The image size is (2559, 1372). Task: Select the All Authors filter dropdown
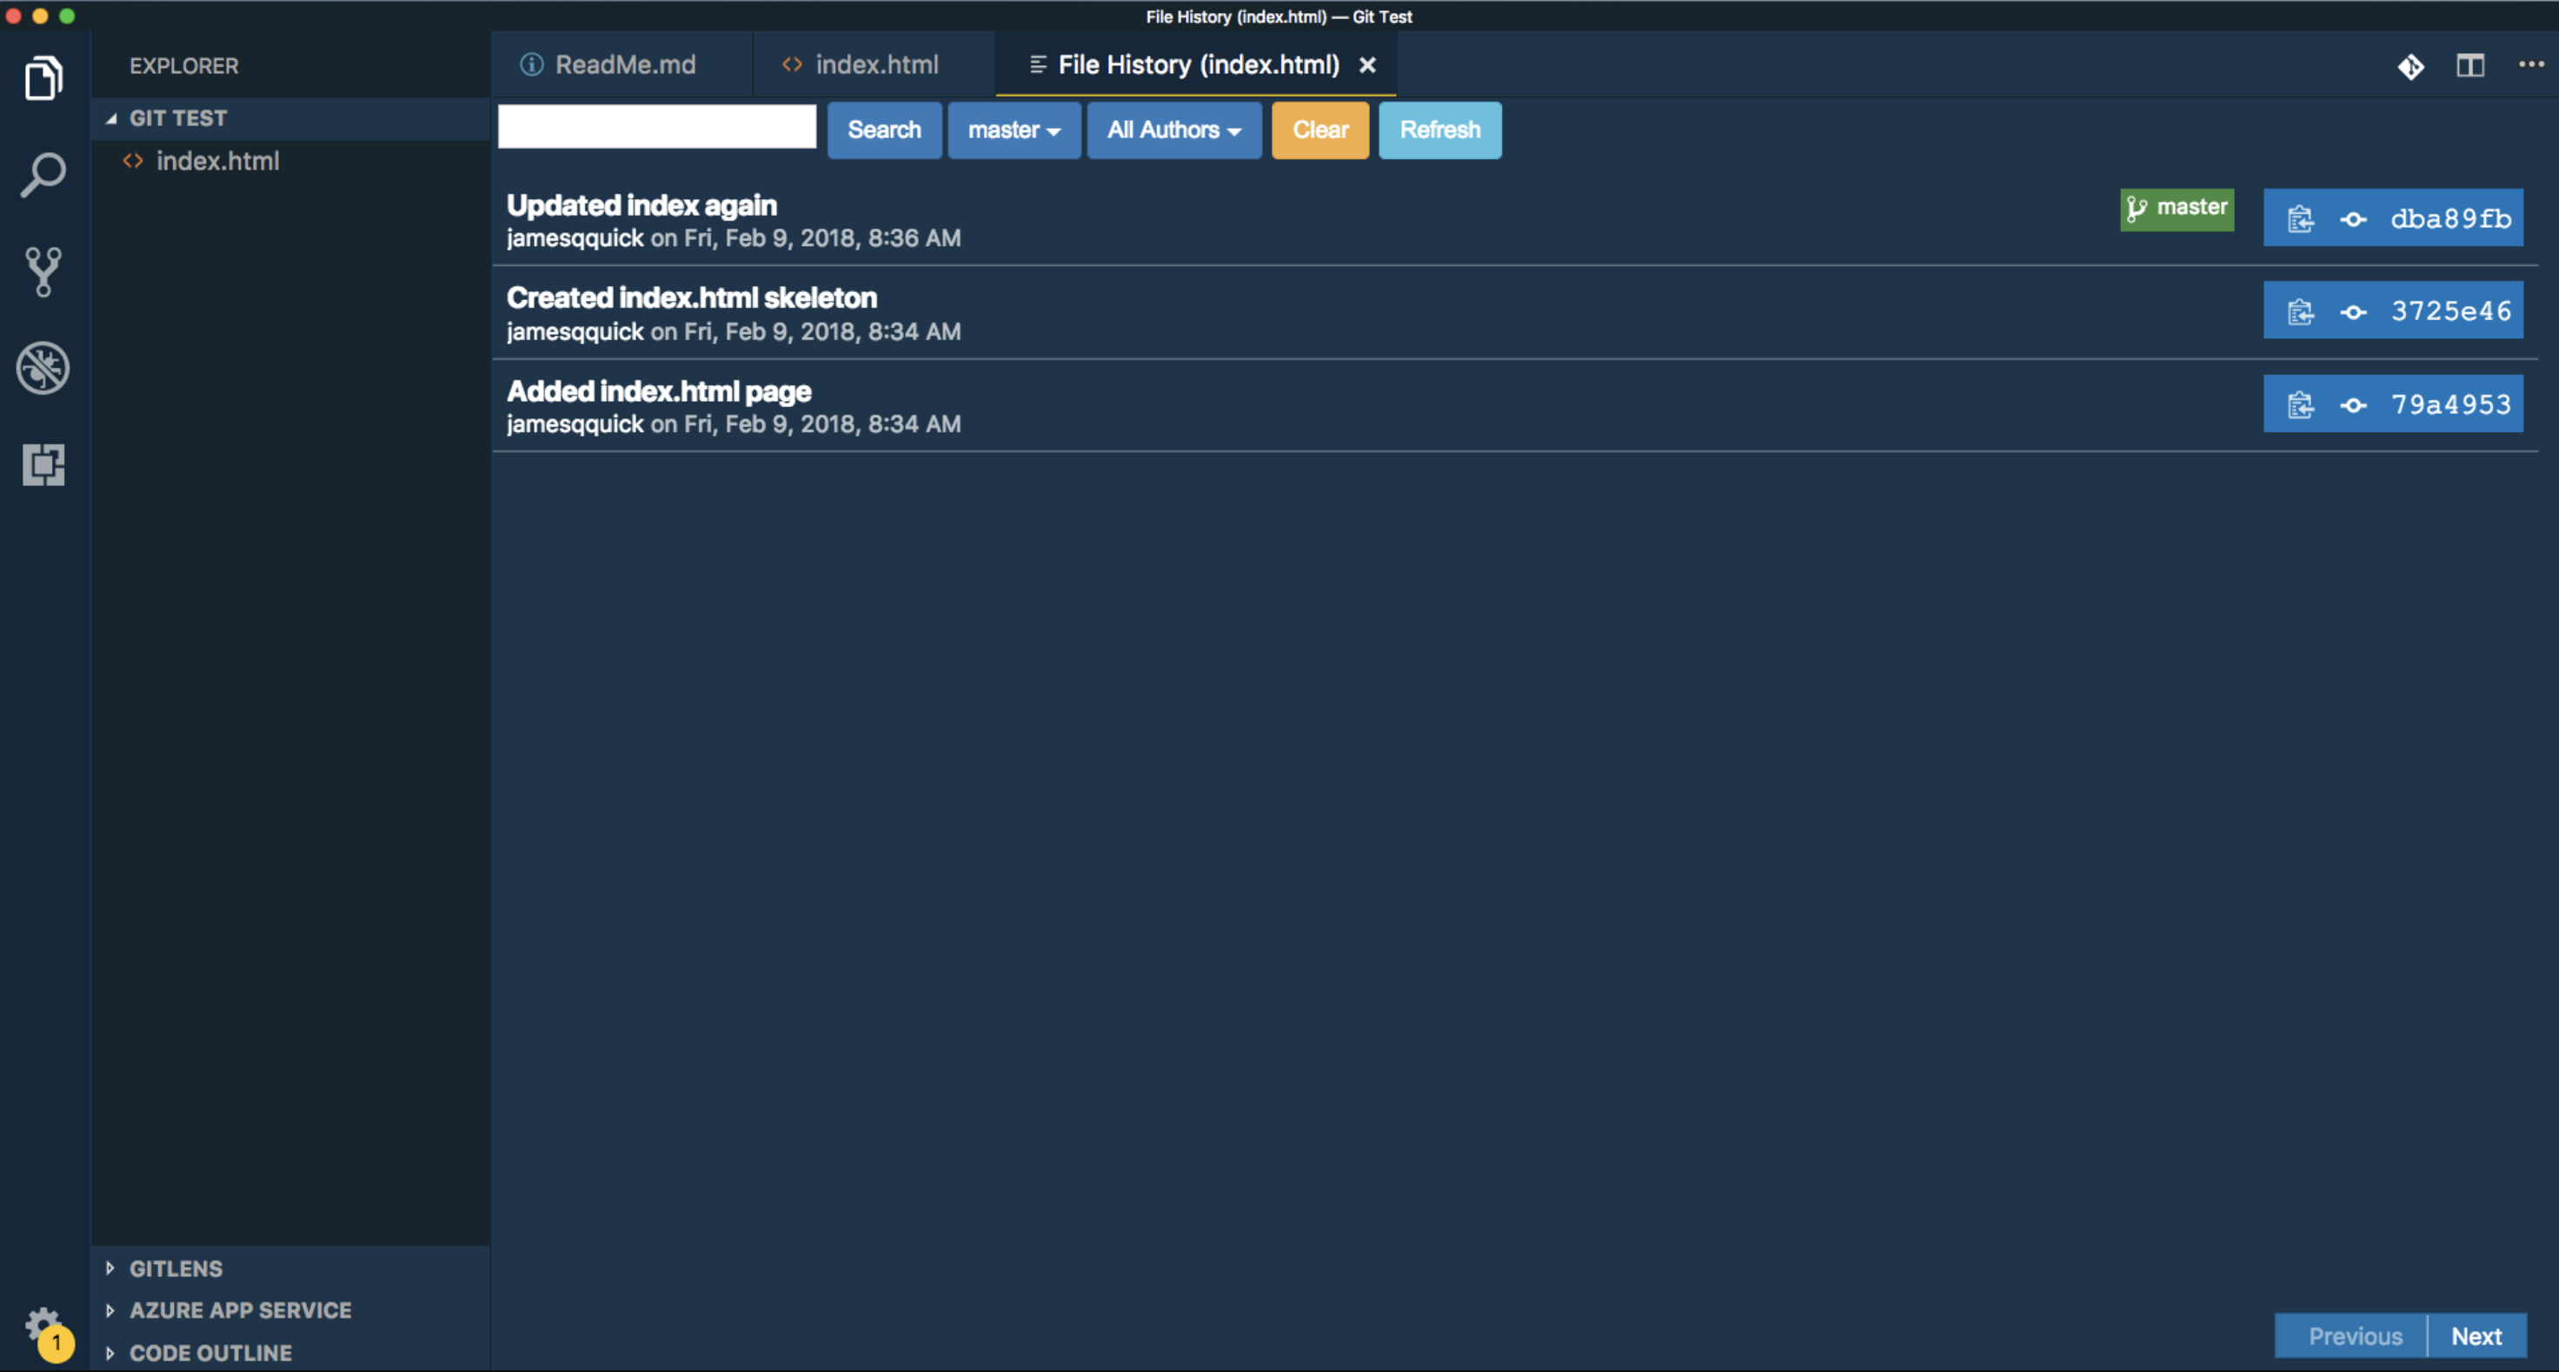[x=1174, y=130]
